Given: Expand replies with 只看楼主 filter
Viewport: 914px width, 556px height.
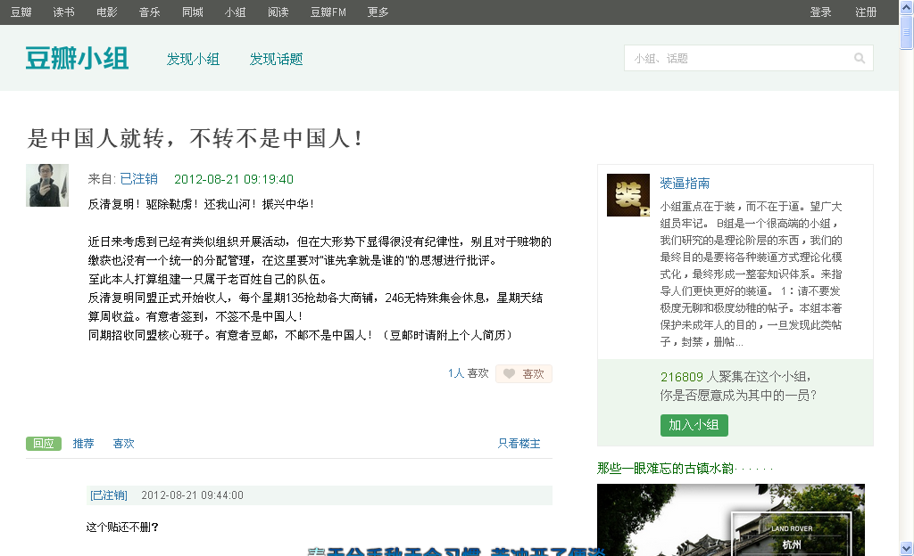Looking at the screenshot, I should click(520, 443).
